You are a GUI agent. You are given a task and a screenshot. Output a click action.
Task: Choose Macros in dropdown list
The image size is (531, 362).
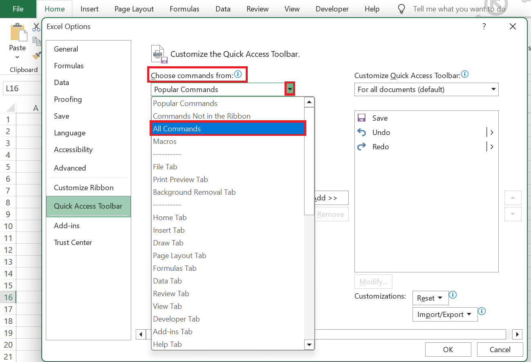tap(228, 142)
